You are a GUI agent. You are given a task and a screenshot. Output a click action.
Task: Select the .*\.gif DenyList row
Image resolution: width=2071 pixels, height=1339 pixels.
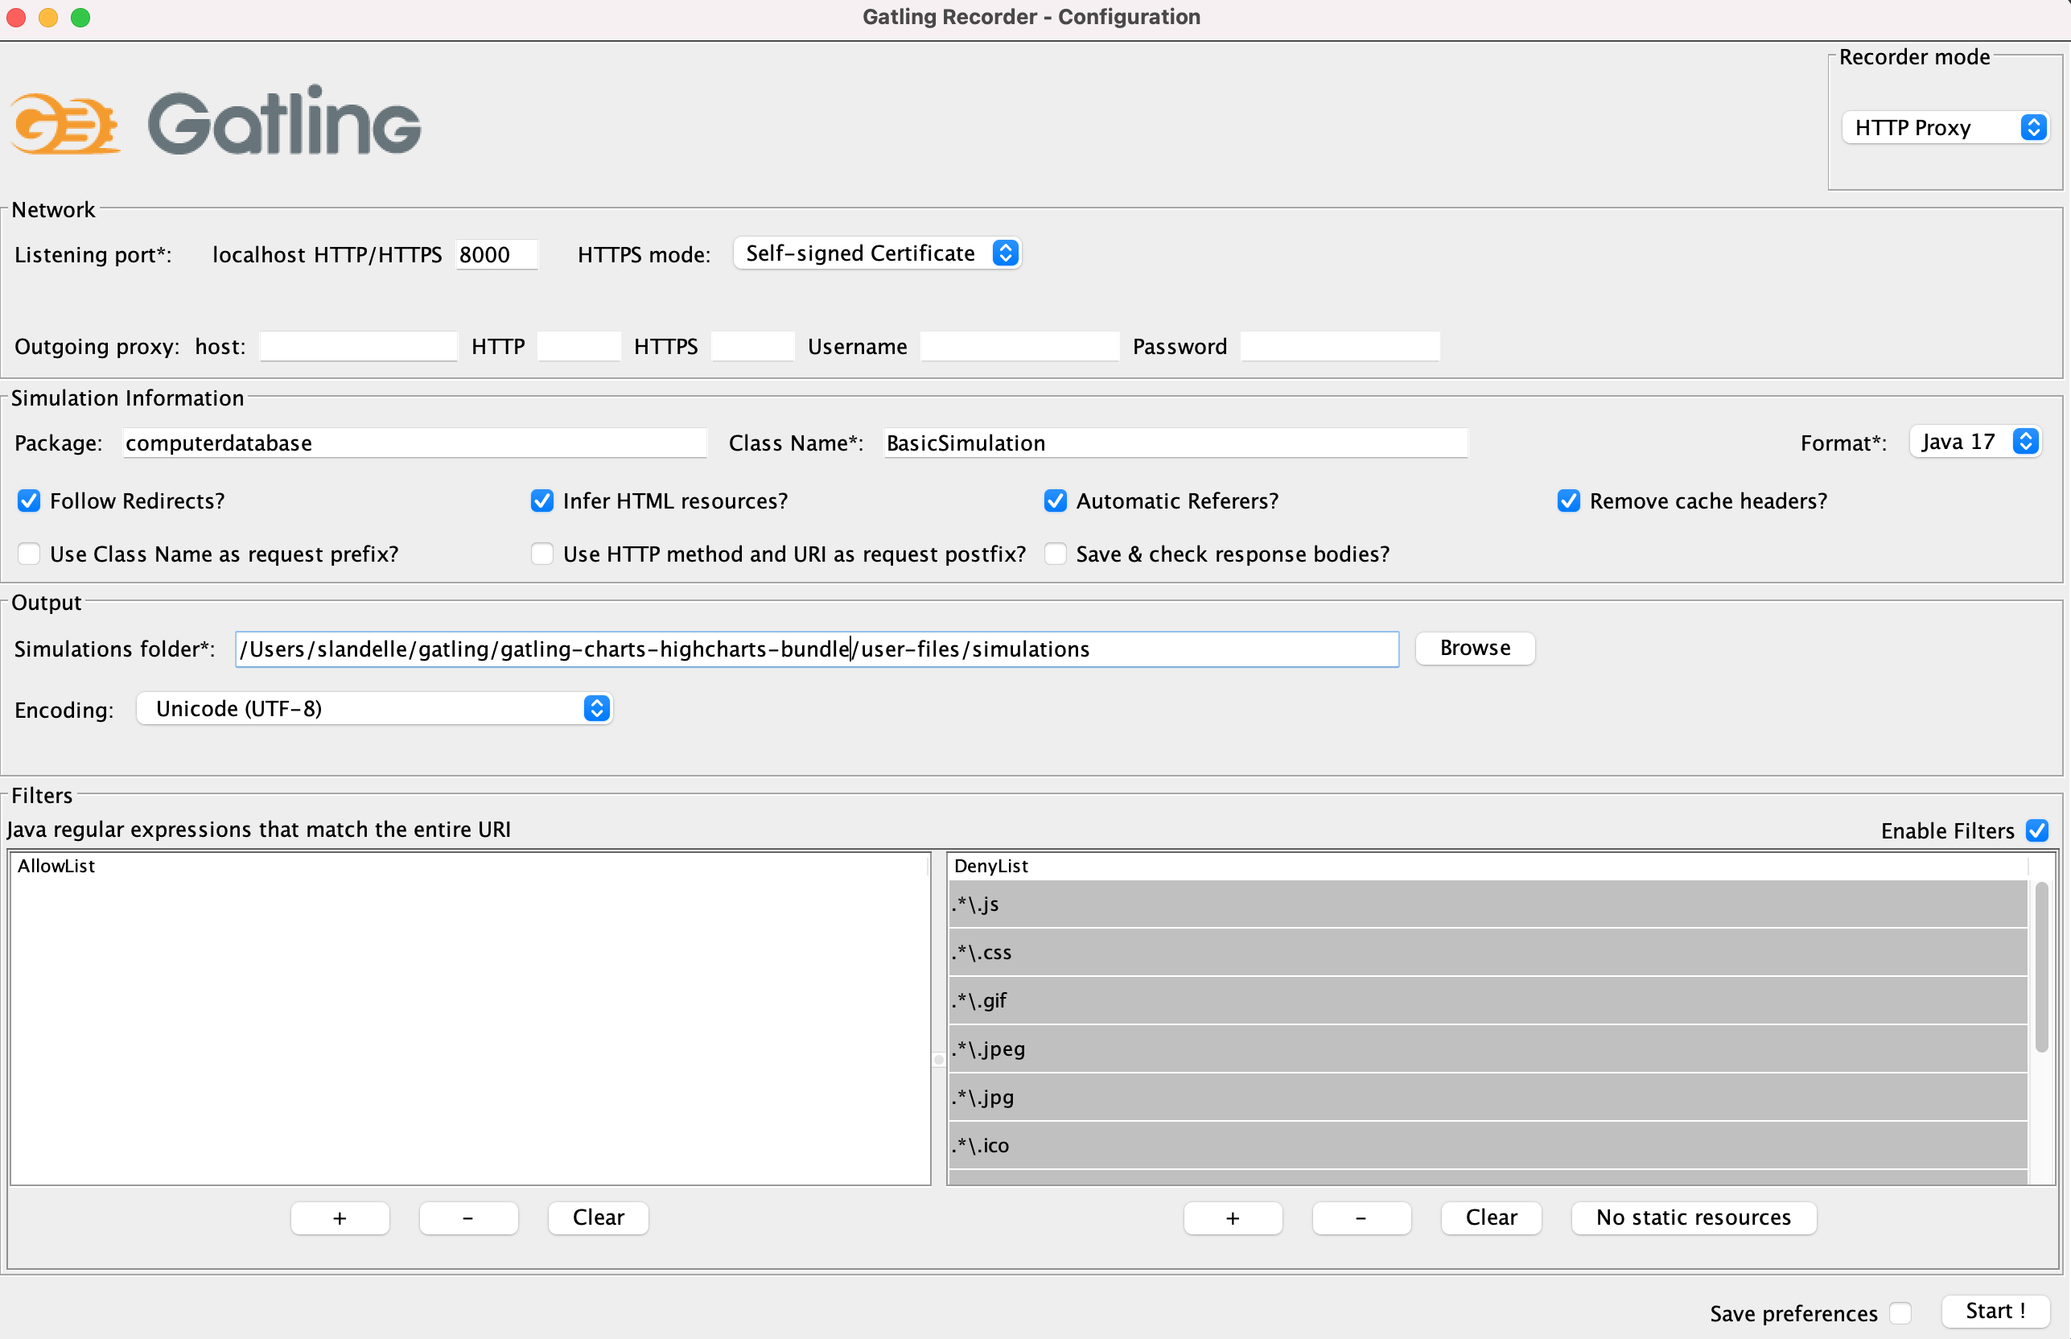click(x=1488, y=1001)
